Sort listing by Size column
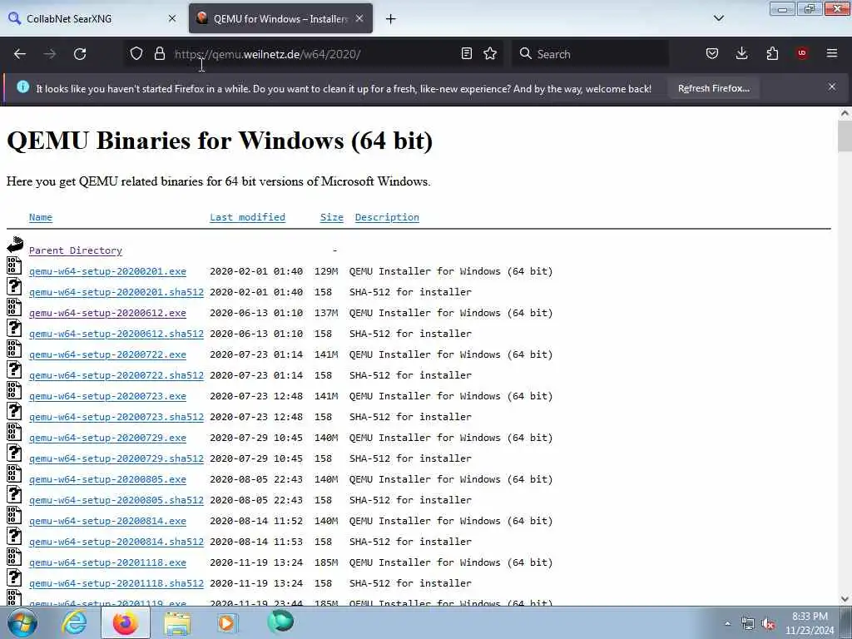Screen dimensions: 852x639 click(x=331, y=217)
